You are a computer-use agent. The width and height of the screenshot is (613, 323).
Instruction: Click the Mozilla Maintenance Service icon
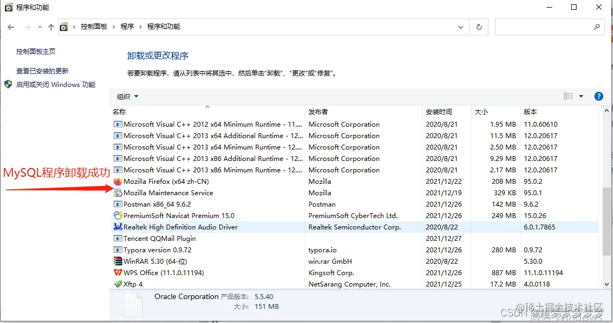(x=117, y=192)
